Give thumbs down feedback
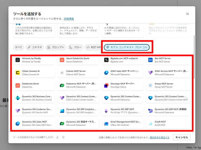The height and width of the screenshot is (150, 201). tap(63, 137)
